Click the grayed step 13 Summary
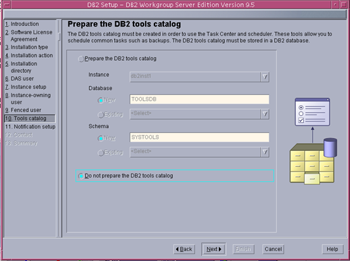The width and height of the screenshot is (350, 261). point(22,143)
